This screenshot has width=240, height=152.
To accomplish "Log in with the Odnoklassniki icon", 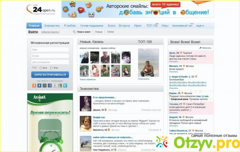I will click(34, 86).
